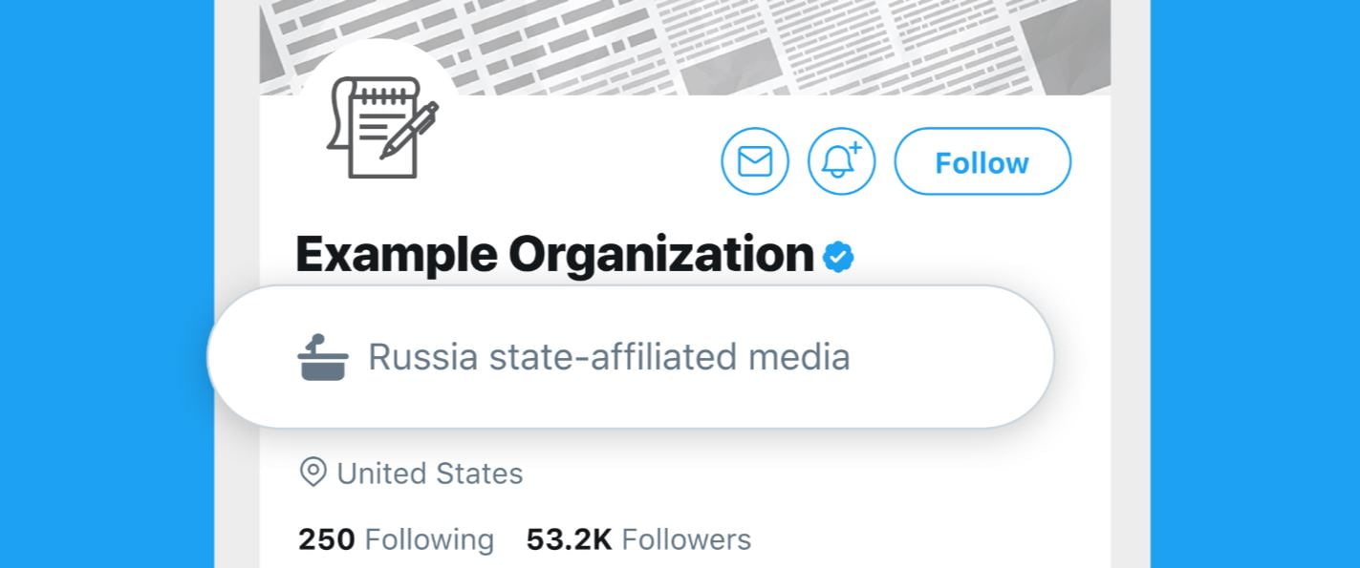1360x568 pixels.
Task: Turn on notifications with the bell icon
Action: 841,161
